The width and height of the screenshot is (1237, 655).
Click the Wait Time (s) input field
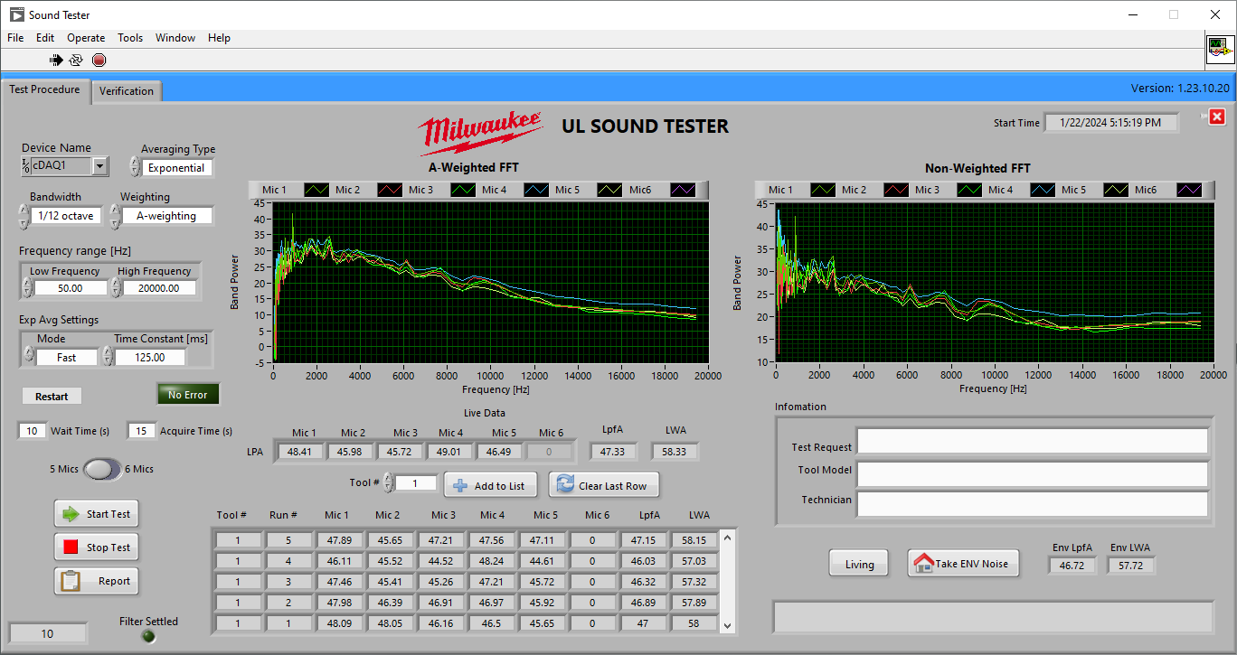pos(32,431)
